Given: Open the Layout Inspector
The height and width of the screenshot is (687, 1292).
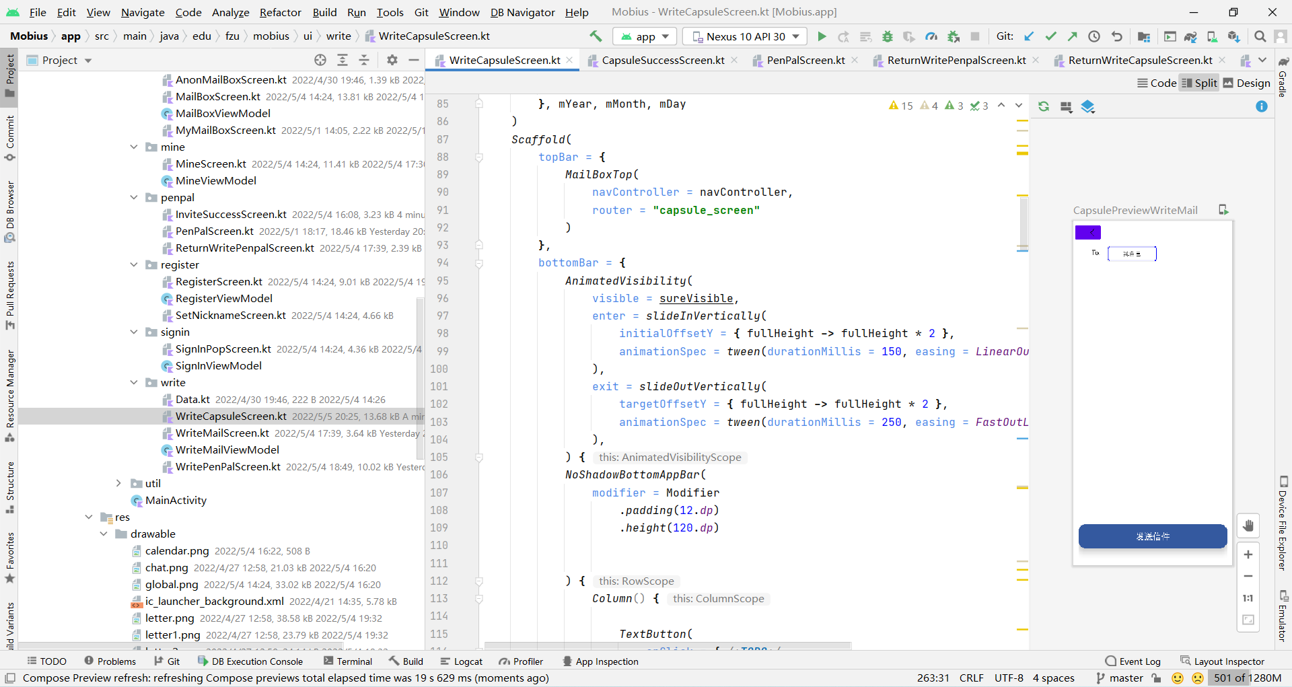Looking at the screenshot, I should point(1223,661).
